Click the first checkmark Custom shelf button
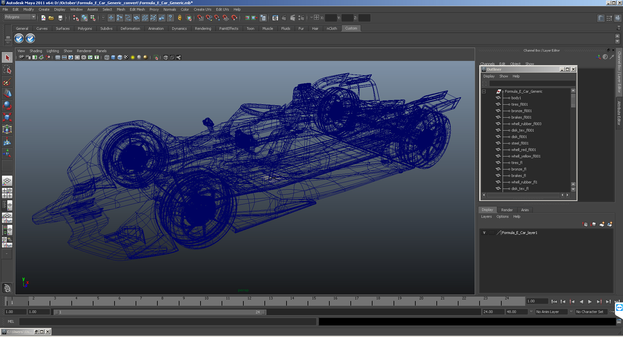 click(x=19, y=39)
